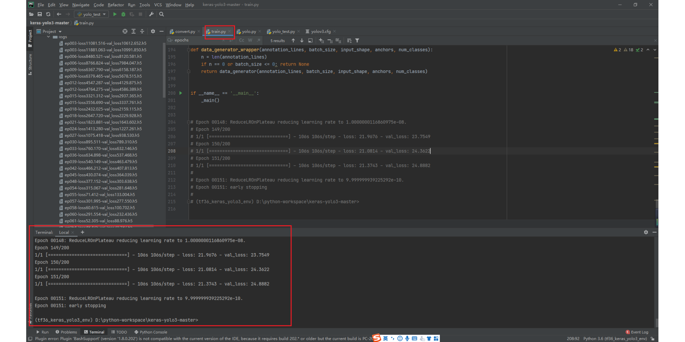Open Project panel gear options

tap(153, 31)
